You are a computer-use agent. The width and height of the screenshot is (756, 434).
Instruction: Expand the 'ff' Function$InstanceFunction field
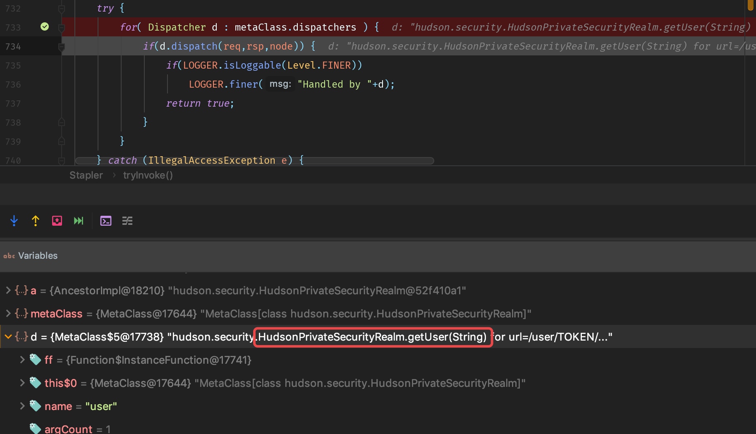click(22, 360)
